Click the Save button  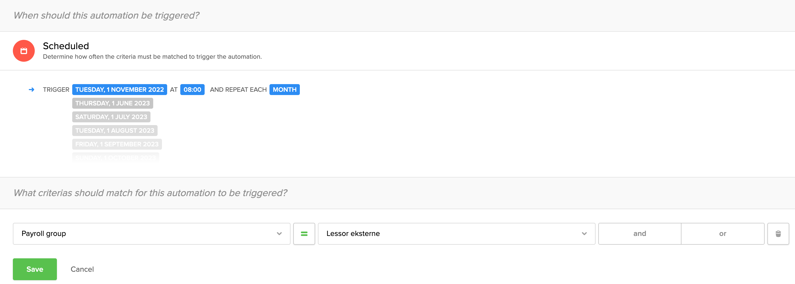35,269
